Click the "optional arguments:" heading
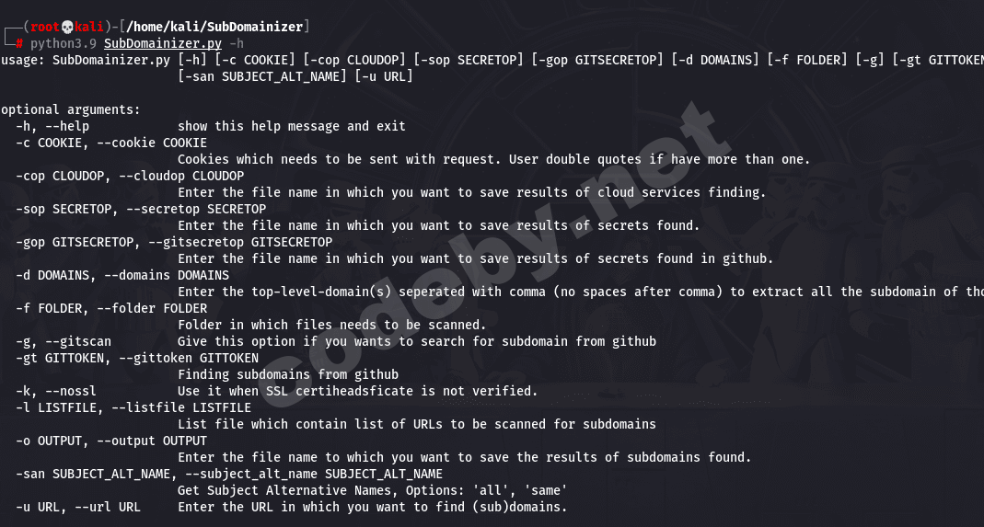Viewport: 984px width, 527px height. point(70,109)
